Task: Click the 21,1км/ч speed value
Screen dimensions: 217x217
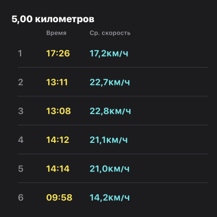Action: [108, 140]
